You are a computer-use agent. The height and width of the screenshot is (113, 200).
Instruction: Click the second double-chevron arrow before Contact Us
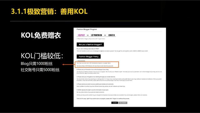[105, 35]
